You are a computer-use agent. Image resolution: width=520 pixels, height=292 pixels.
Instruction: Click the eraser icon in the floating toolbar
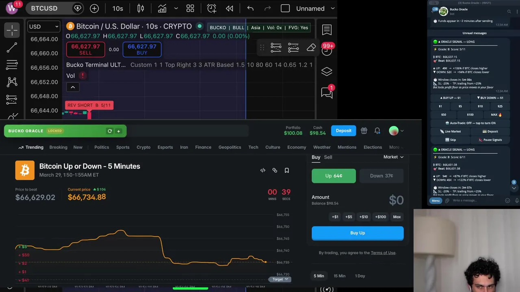tap(311, 48)
